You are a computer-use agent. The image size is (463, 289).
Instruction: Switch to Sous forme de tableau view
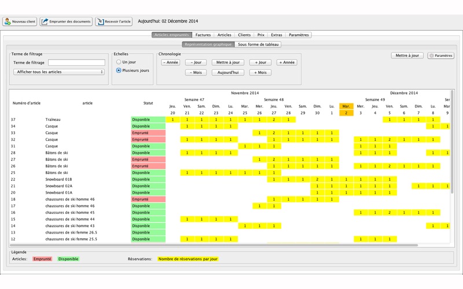point(258,45)
